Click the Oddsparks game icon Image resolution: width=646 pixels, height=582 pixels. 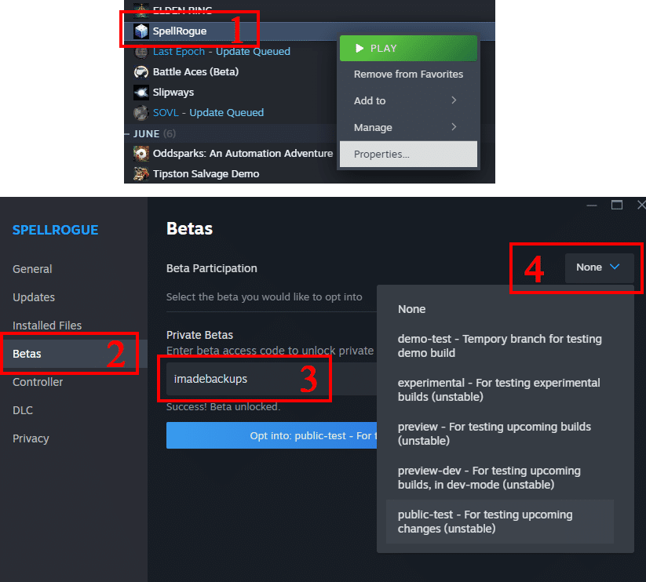click(141, 154)
